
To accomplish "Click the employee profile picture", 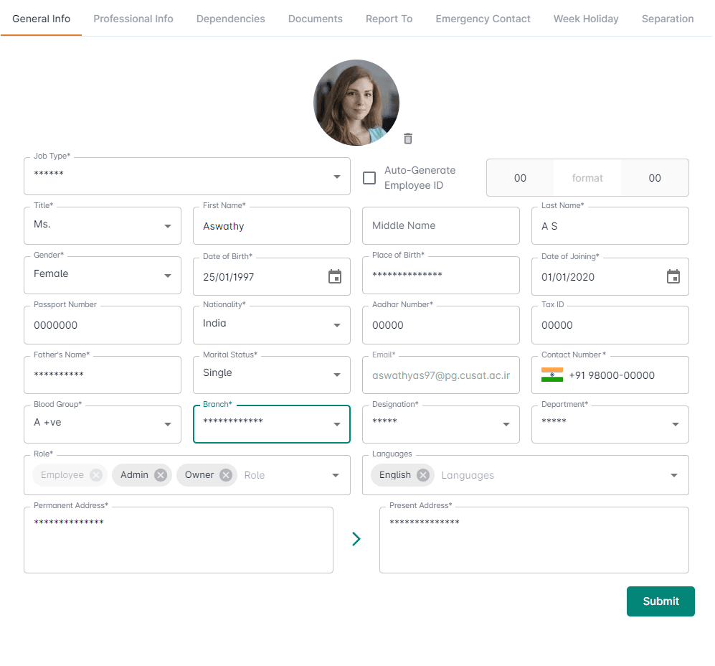I will coord(356,103).
